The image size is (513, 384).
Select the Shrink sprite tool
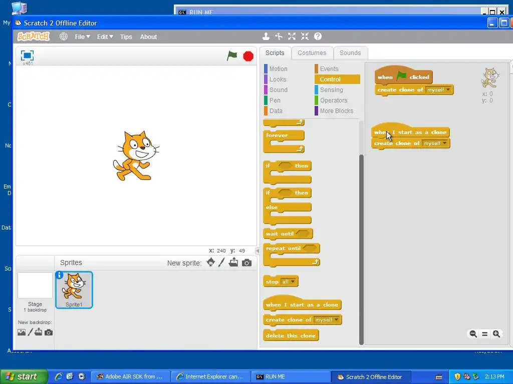pos(305,36)
